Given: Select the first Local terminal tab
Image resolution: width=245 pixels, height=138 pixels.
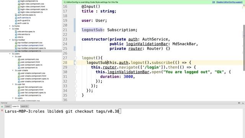Looking at the screenshot, I should (x=8, y=107).
